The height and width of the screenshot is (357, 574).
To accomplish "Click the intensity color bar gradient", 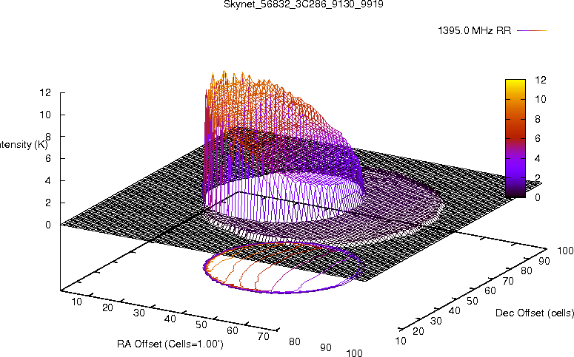I will click(515, 138).
